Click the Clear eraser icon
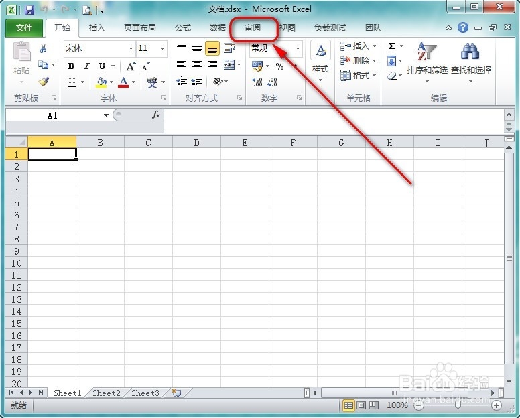This screenshot has width=520, height=418. (x=392, y=76)
